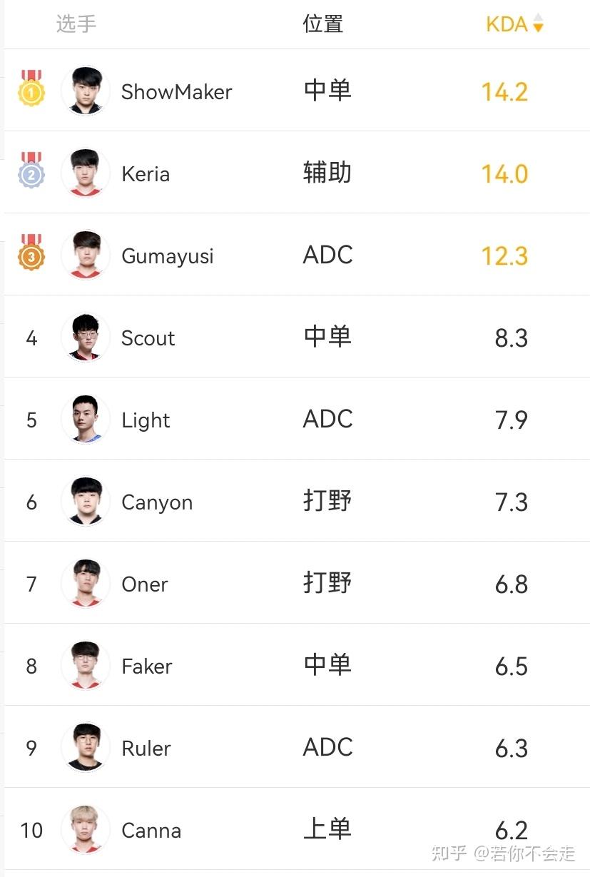Select the 位置 column header
Screen dimensions: 590x877
click(x=323, y=24)
